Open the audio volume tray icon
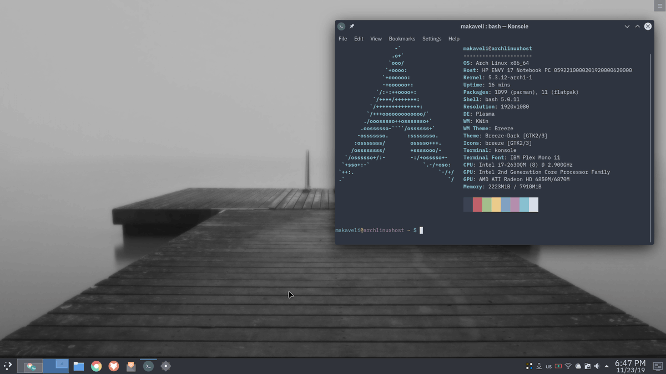Viewport: 666px width, 374px height. click(x=597, y=366)
